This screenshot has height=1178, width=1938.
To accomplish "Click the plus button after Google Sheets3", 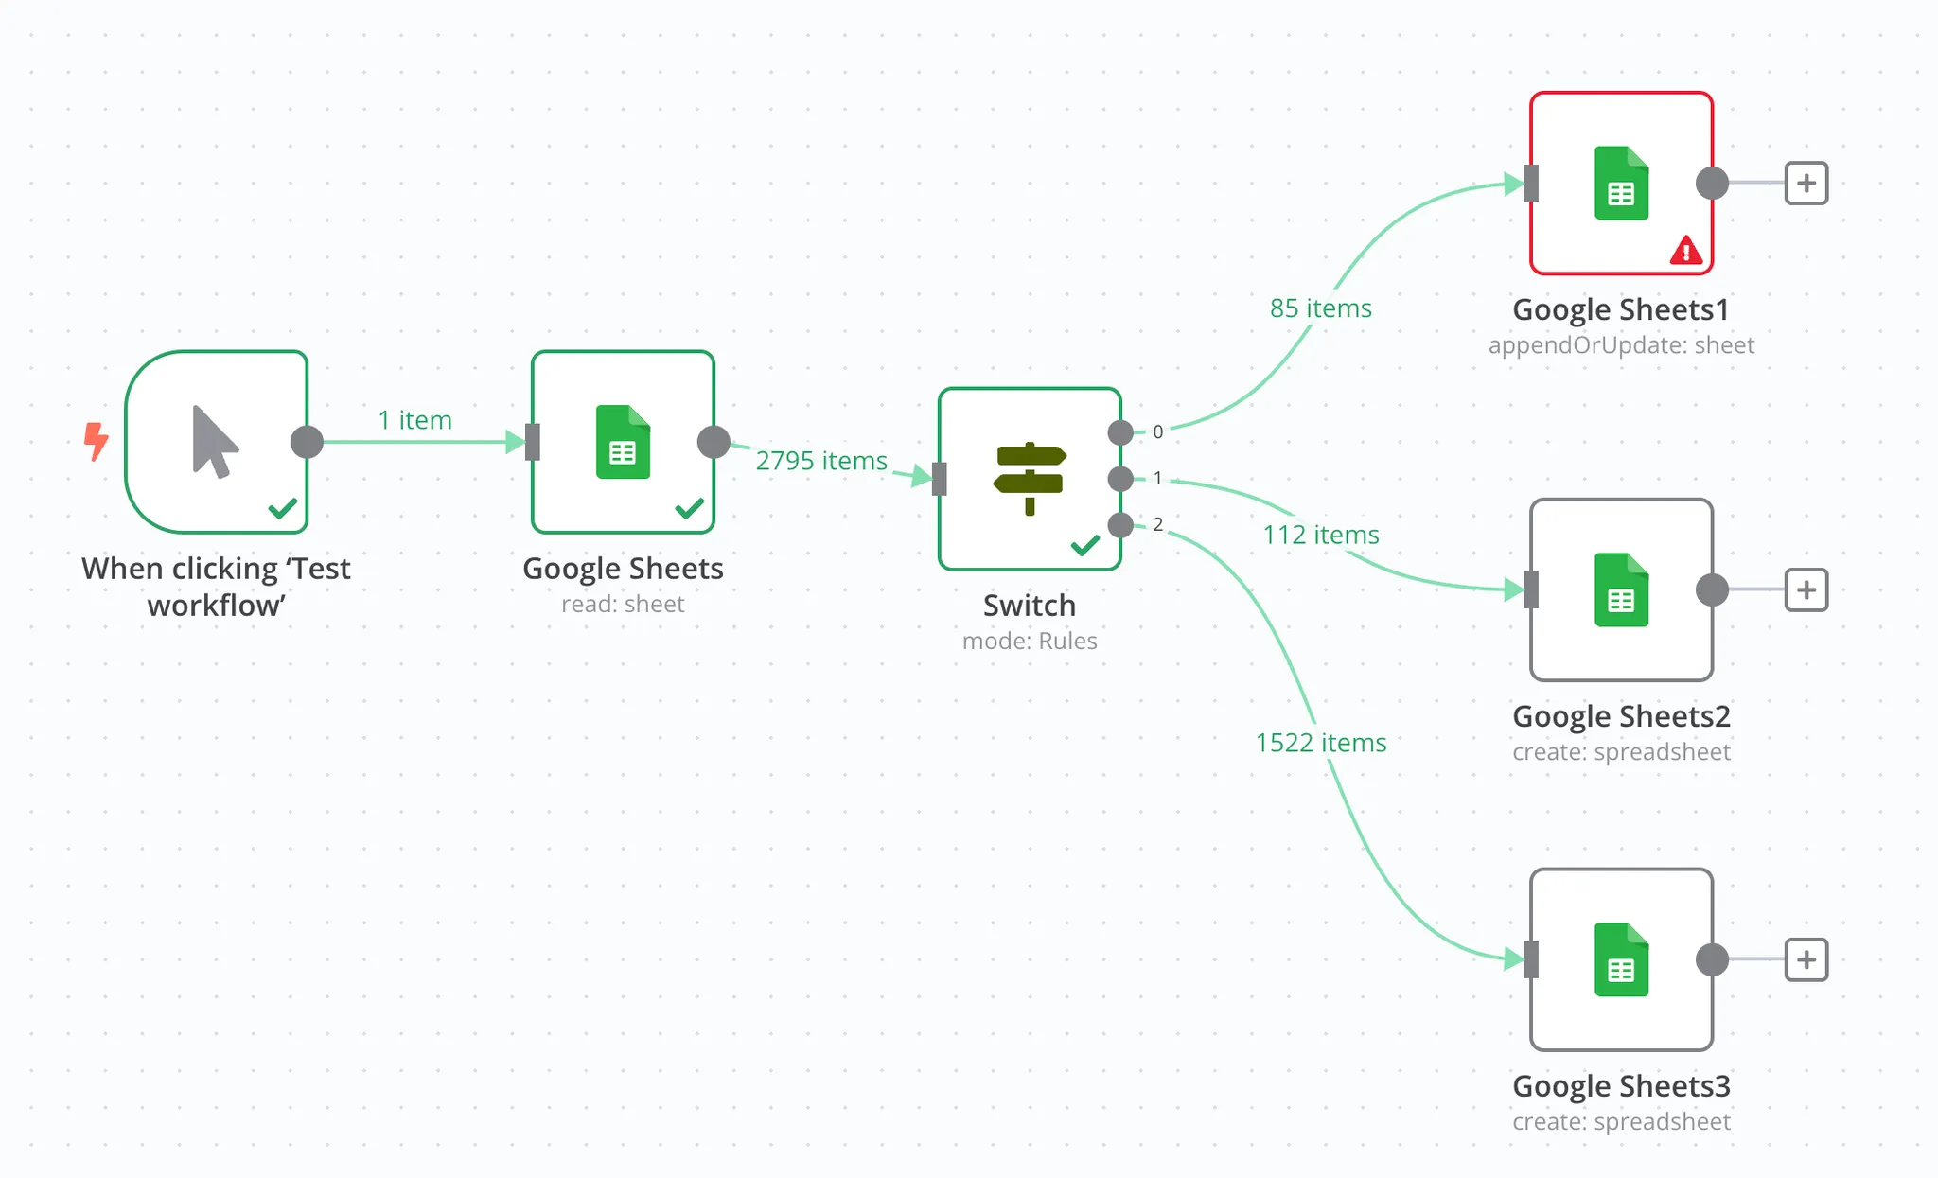I will [x=1806, y=959].
